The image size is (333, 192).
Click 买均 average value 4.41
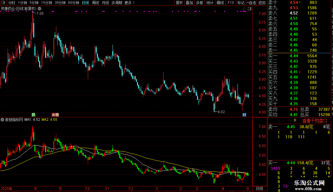pos(294,115)
